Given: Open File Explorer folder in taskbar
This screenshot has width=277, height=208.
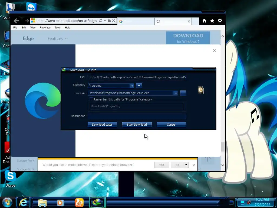Looking at the screenshot, I should [x=42, y=203].
